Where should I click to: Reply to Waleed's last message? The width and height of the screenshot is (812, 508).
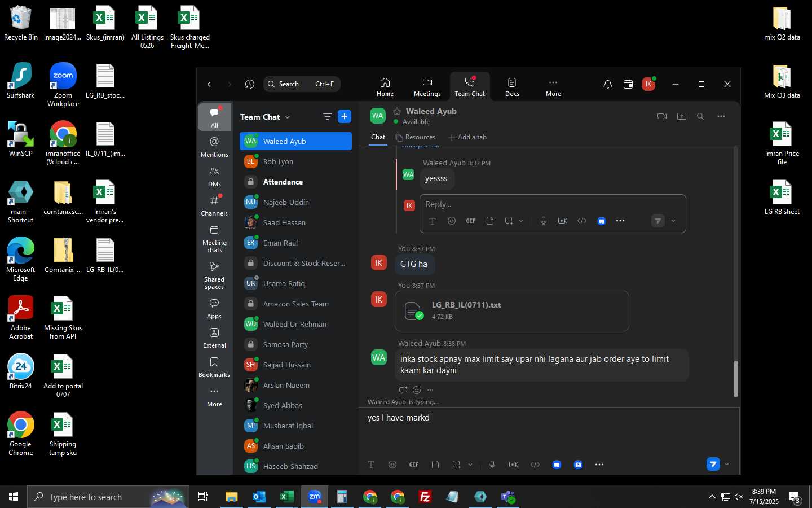coord(403,390)
